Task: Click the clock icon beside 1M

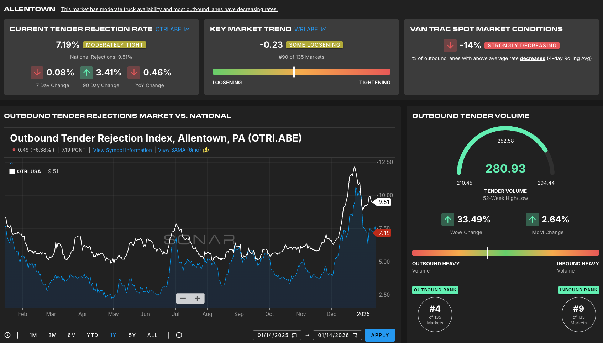Action: [x=7, y=335]
